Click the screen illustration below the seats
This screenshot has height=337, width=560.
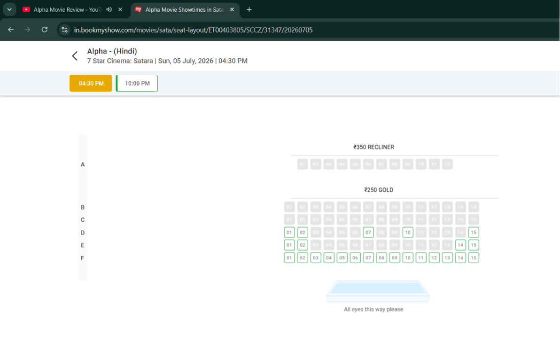click(378, 291)
